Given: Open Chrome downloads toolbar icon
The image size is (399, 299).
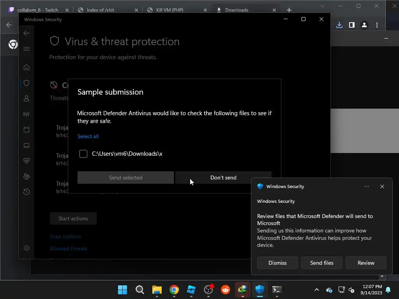Looking at the screenshot, I should pyautogui.click(x=339, y=25).
